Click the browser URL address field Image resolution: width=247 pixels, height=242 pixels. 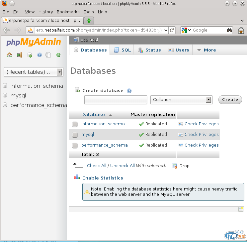[x=96, y=30]
